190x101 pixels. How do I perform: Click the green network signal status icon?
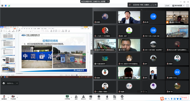[x=9, y=6]
